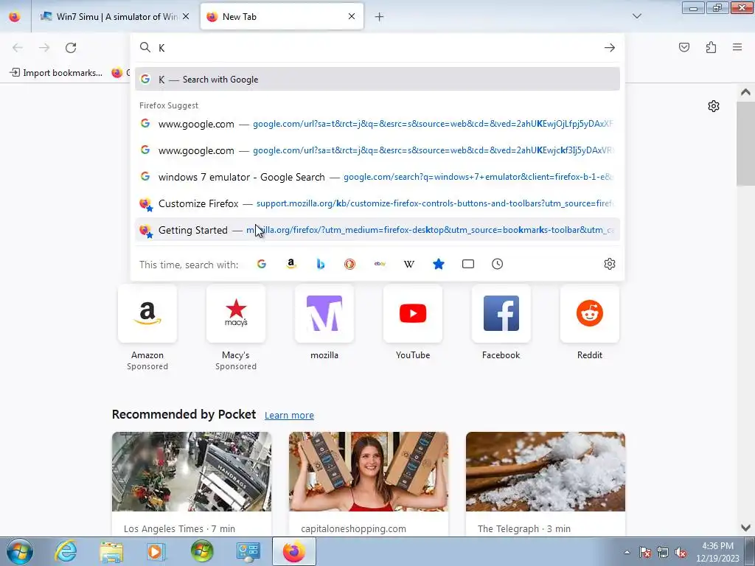Launch Internet Explorer from taskbar
The height and width of the screenshot is (566, 755).
tap(66, 551)
